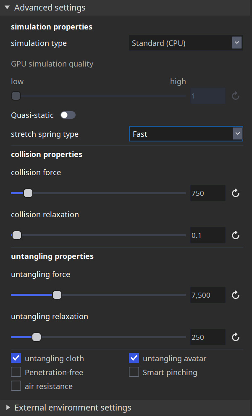Select the untangling force value 7,500

pyautogui.click(x=207, y=295)
